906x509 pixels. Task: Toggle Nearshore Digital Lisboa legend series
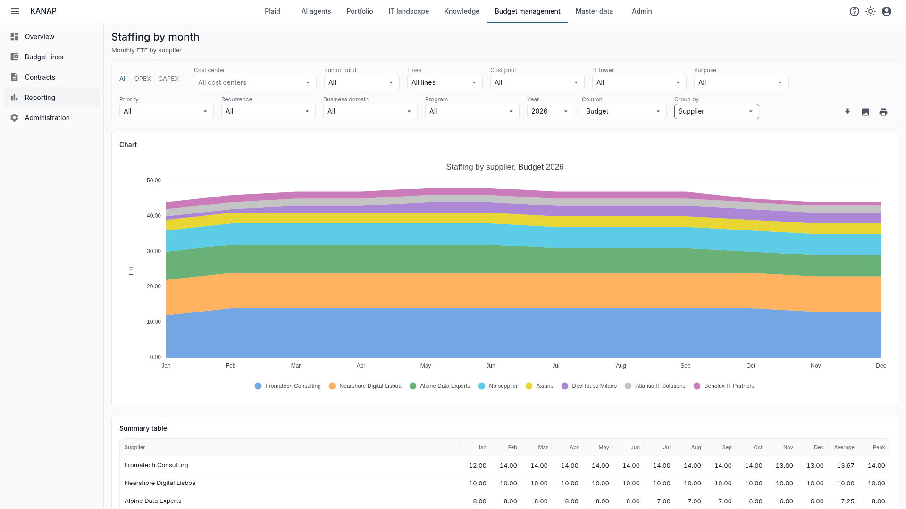pos(365,386)
